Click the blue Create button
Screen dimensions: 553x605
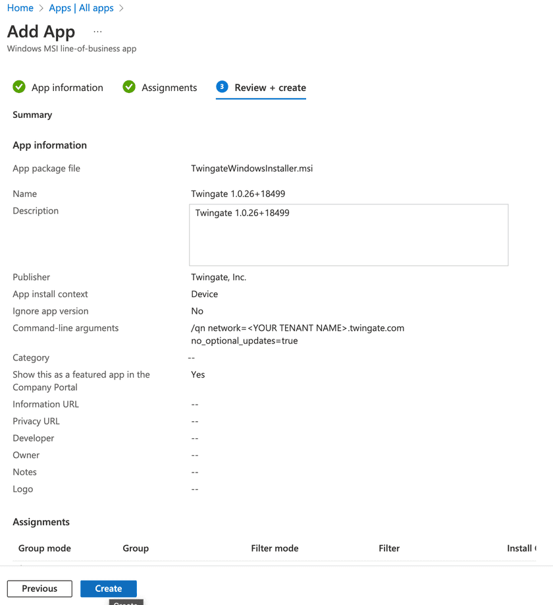108,589
